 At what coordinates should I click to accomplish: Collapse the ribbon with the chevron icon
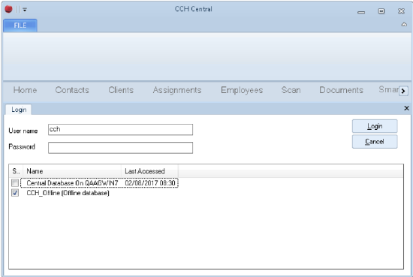(404, 25)
